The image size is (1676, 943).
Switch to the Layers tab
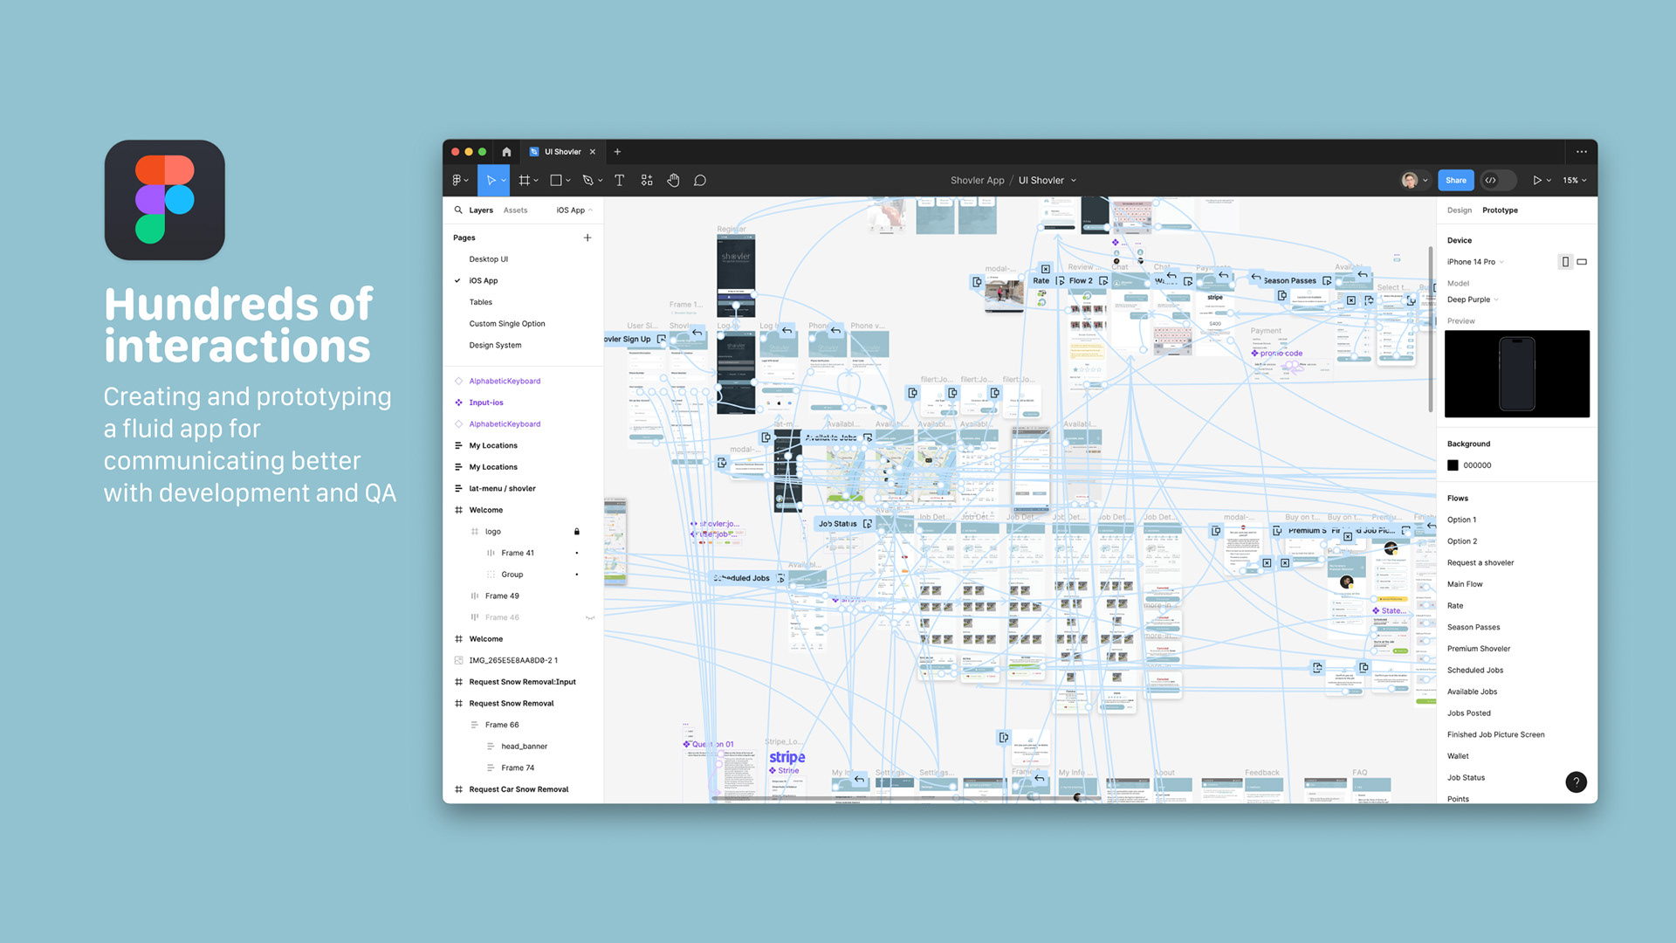coord(481,210)
